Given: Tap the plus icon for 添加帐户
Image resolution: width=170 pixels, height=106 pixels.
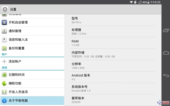Looking at the screenshot, I should coord(4,61).
